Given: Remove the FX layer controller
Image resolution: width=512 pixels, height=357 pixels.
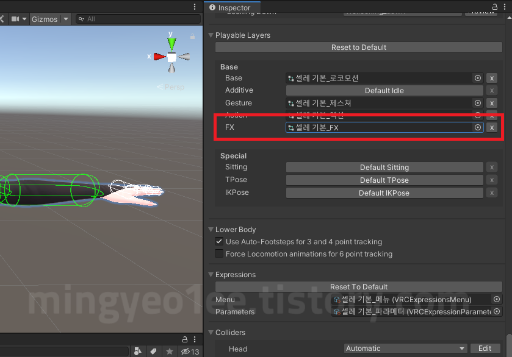Looking at the screenshot, I should click(x=492, y=127).
